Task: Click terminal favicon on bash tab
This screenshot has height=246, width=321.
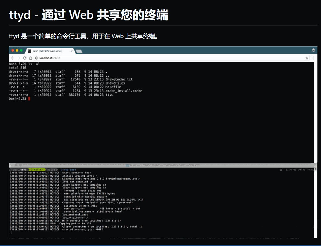Action: click(29, 51)
